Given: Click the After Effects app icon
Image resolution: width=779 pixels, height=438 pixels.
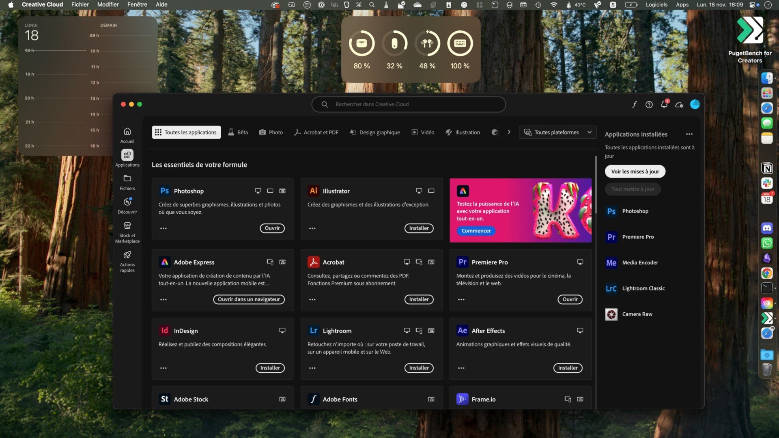Looking at the screenshot, I should coord(462,331).
